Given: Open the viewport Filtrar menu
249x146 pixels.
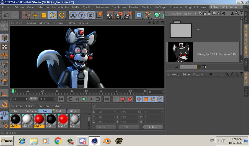Looking at the screenshot, I should [71, 23].
